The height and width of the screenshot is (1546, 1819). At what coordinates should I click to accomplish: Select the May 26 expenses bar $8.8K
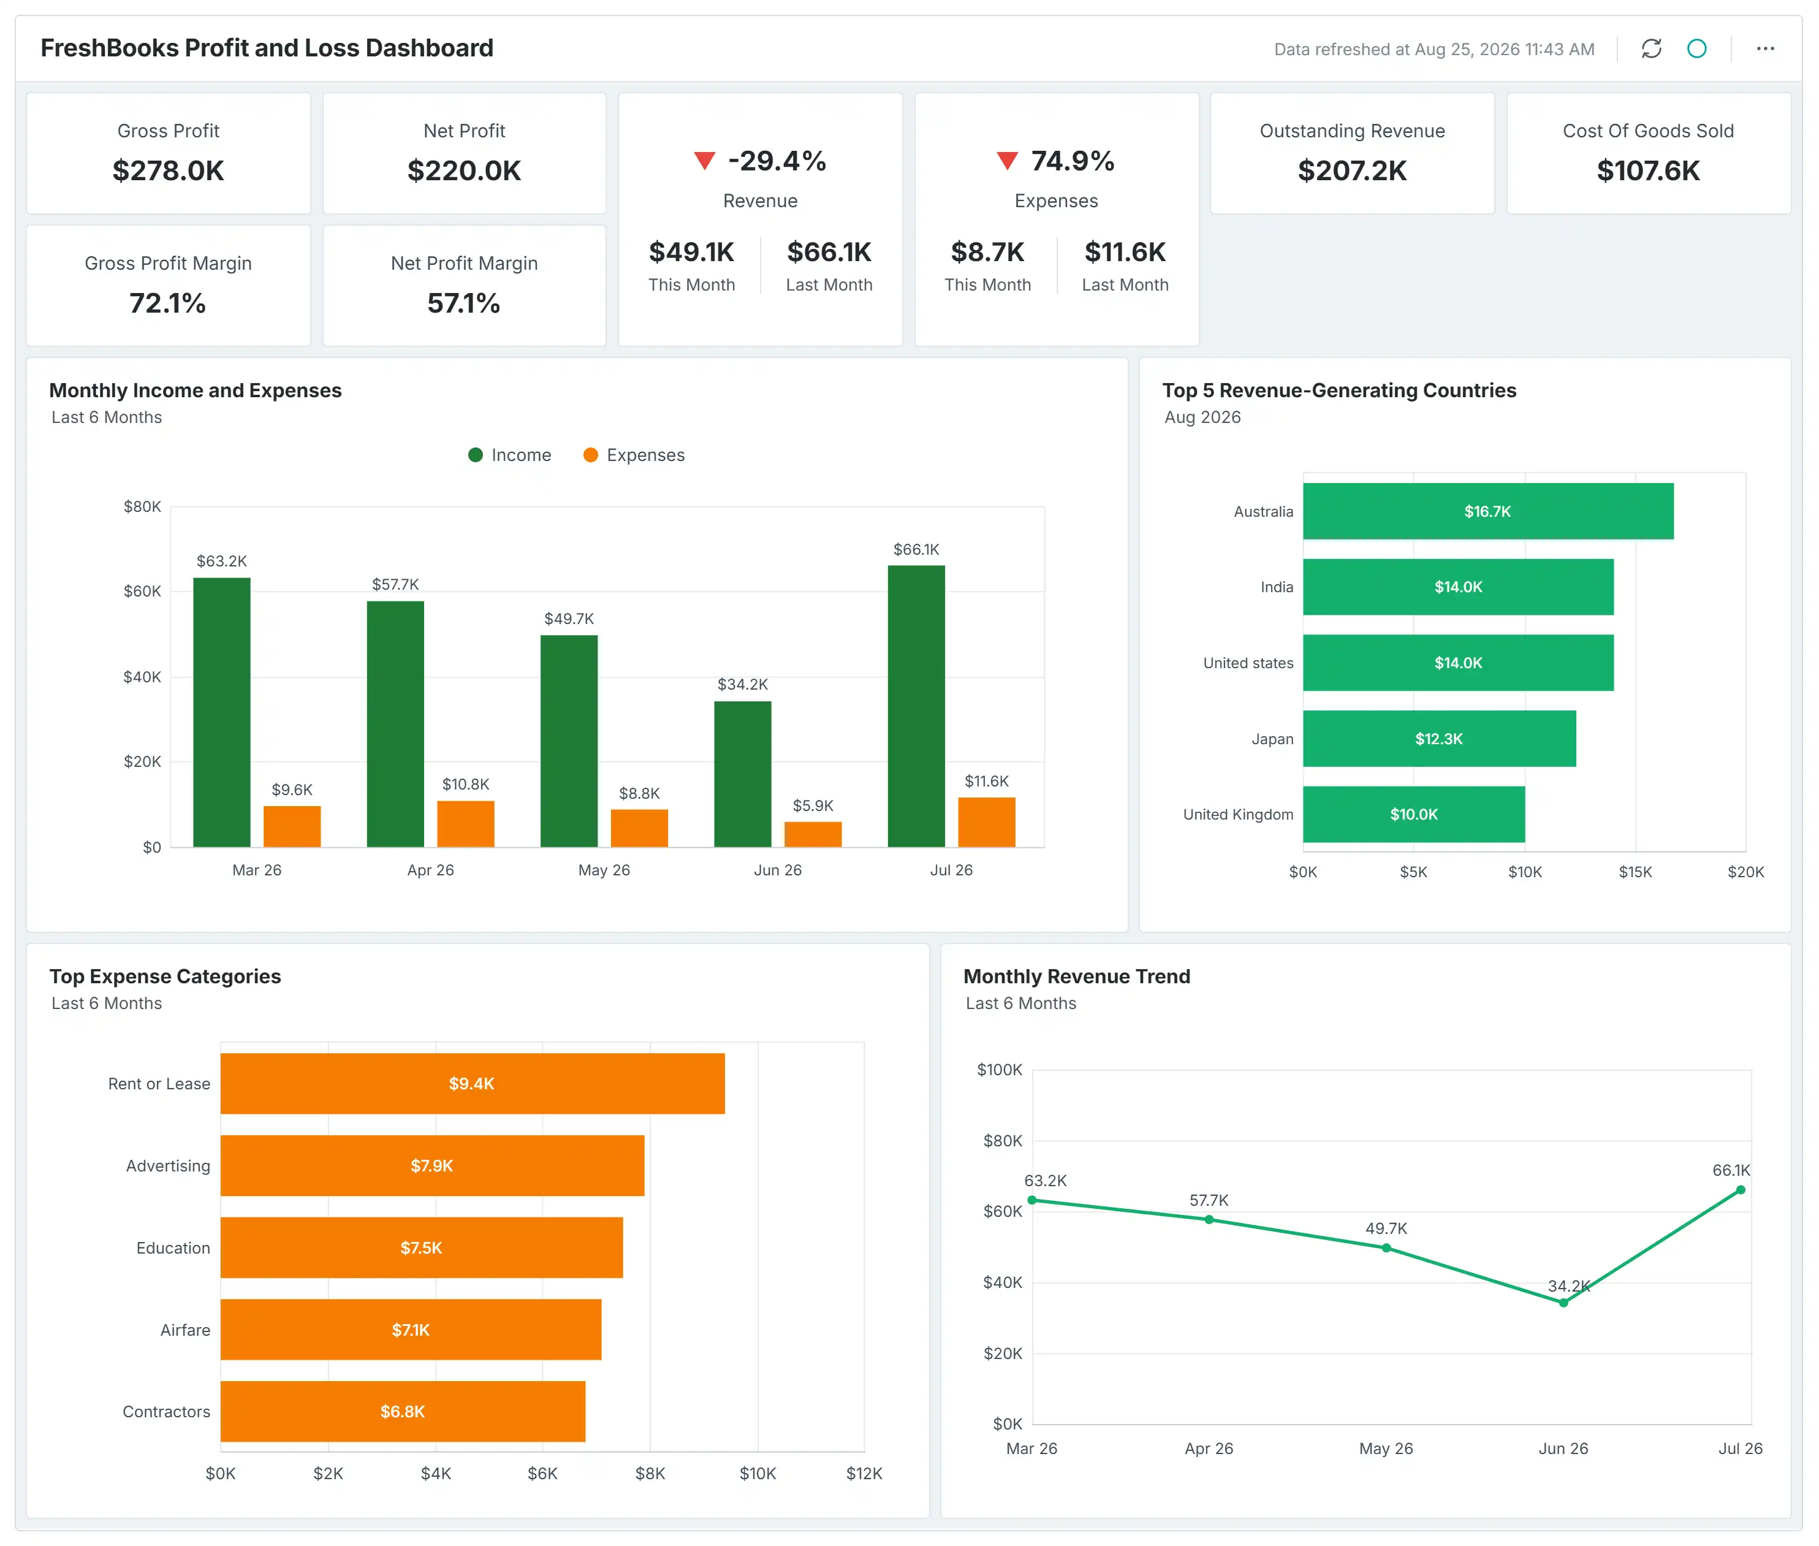(639, 828)
